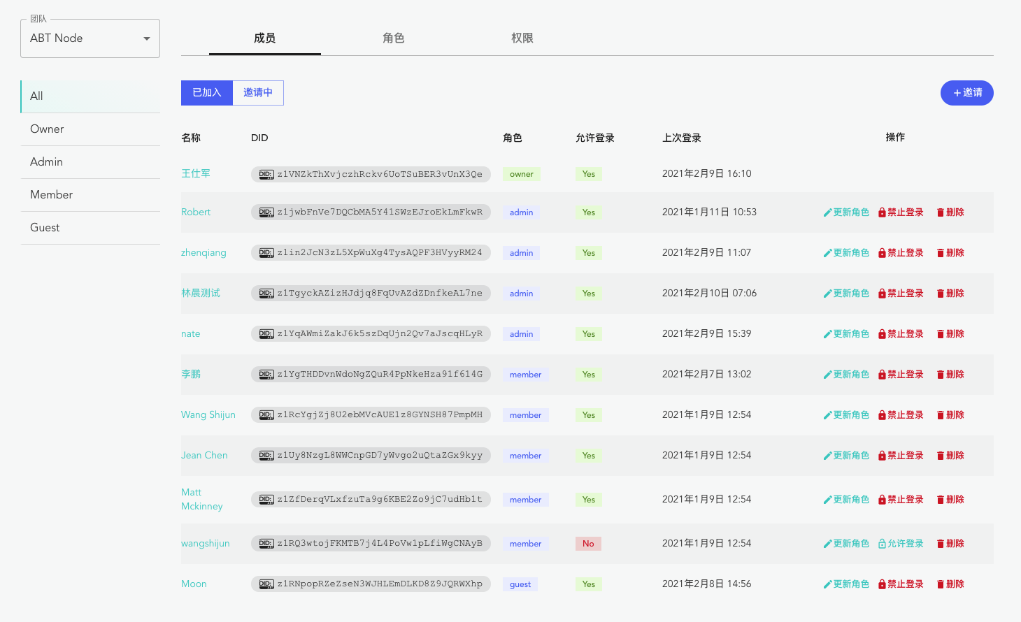Screen dimensions: 1021x622
Task: Click the trash delete icon for Jean Chen
Action: pyautogui.click(x=941, y=456)
